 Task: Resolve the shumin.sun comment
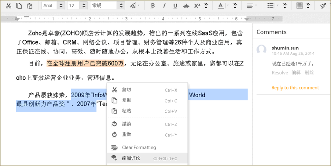coord(280,73)
